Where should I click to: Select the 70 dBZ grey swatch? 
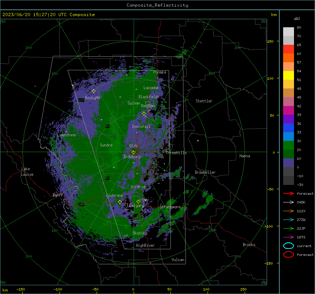pos(288,40)
